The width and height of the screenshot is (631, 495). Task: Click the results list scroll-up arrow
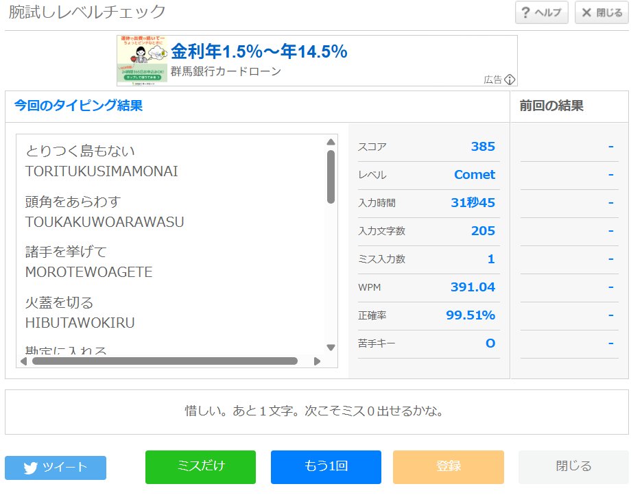(x=331, y=142)
